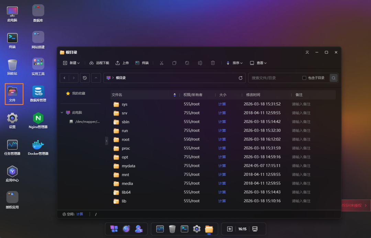Open the terminal icon in the dock
This screenshot has height=238, width=371.
click(x=184, y=229)
